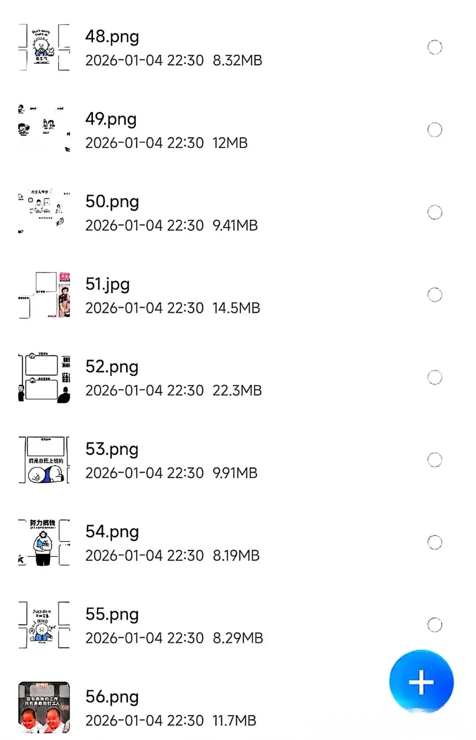Open the 53.png thumbnail preview
Image resolution: width=476 pixels, height=740 pixels.
[44, 460]
